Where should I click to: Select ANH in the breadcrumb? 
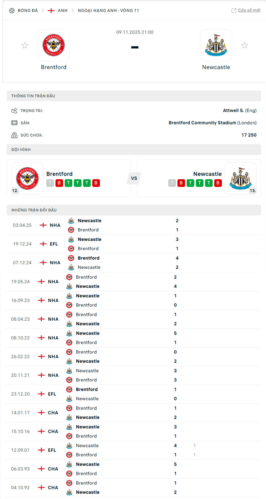coord(63,10)
